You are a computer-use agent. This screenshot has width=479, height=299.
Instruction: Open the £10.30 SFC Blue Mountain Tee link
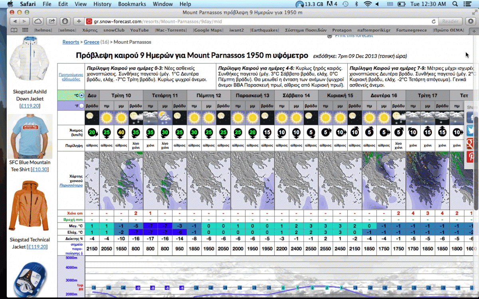tap(40, 169)
